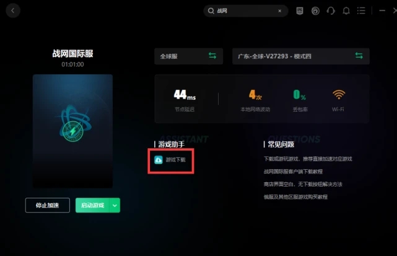Contact customer service via headset icon
The height and width of the screenshot is (256, 397).
pyautogui.click(x=331, y=11)
